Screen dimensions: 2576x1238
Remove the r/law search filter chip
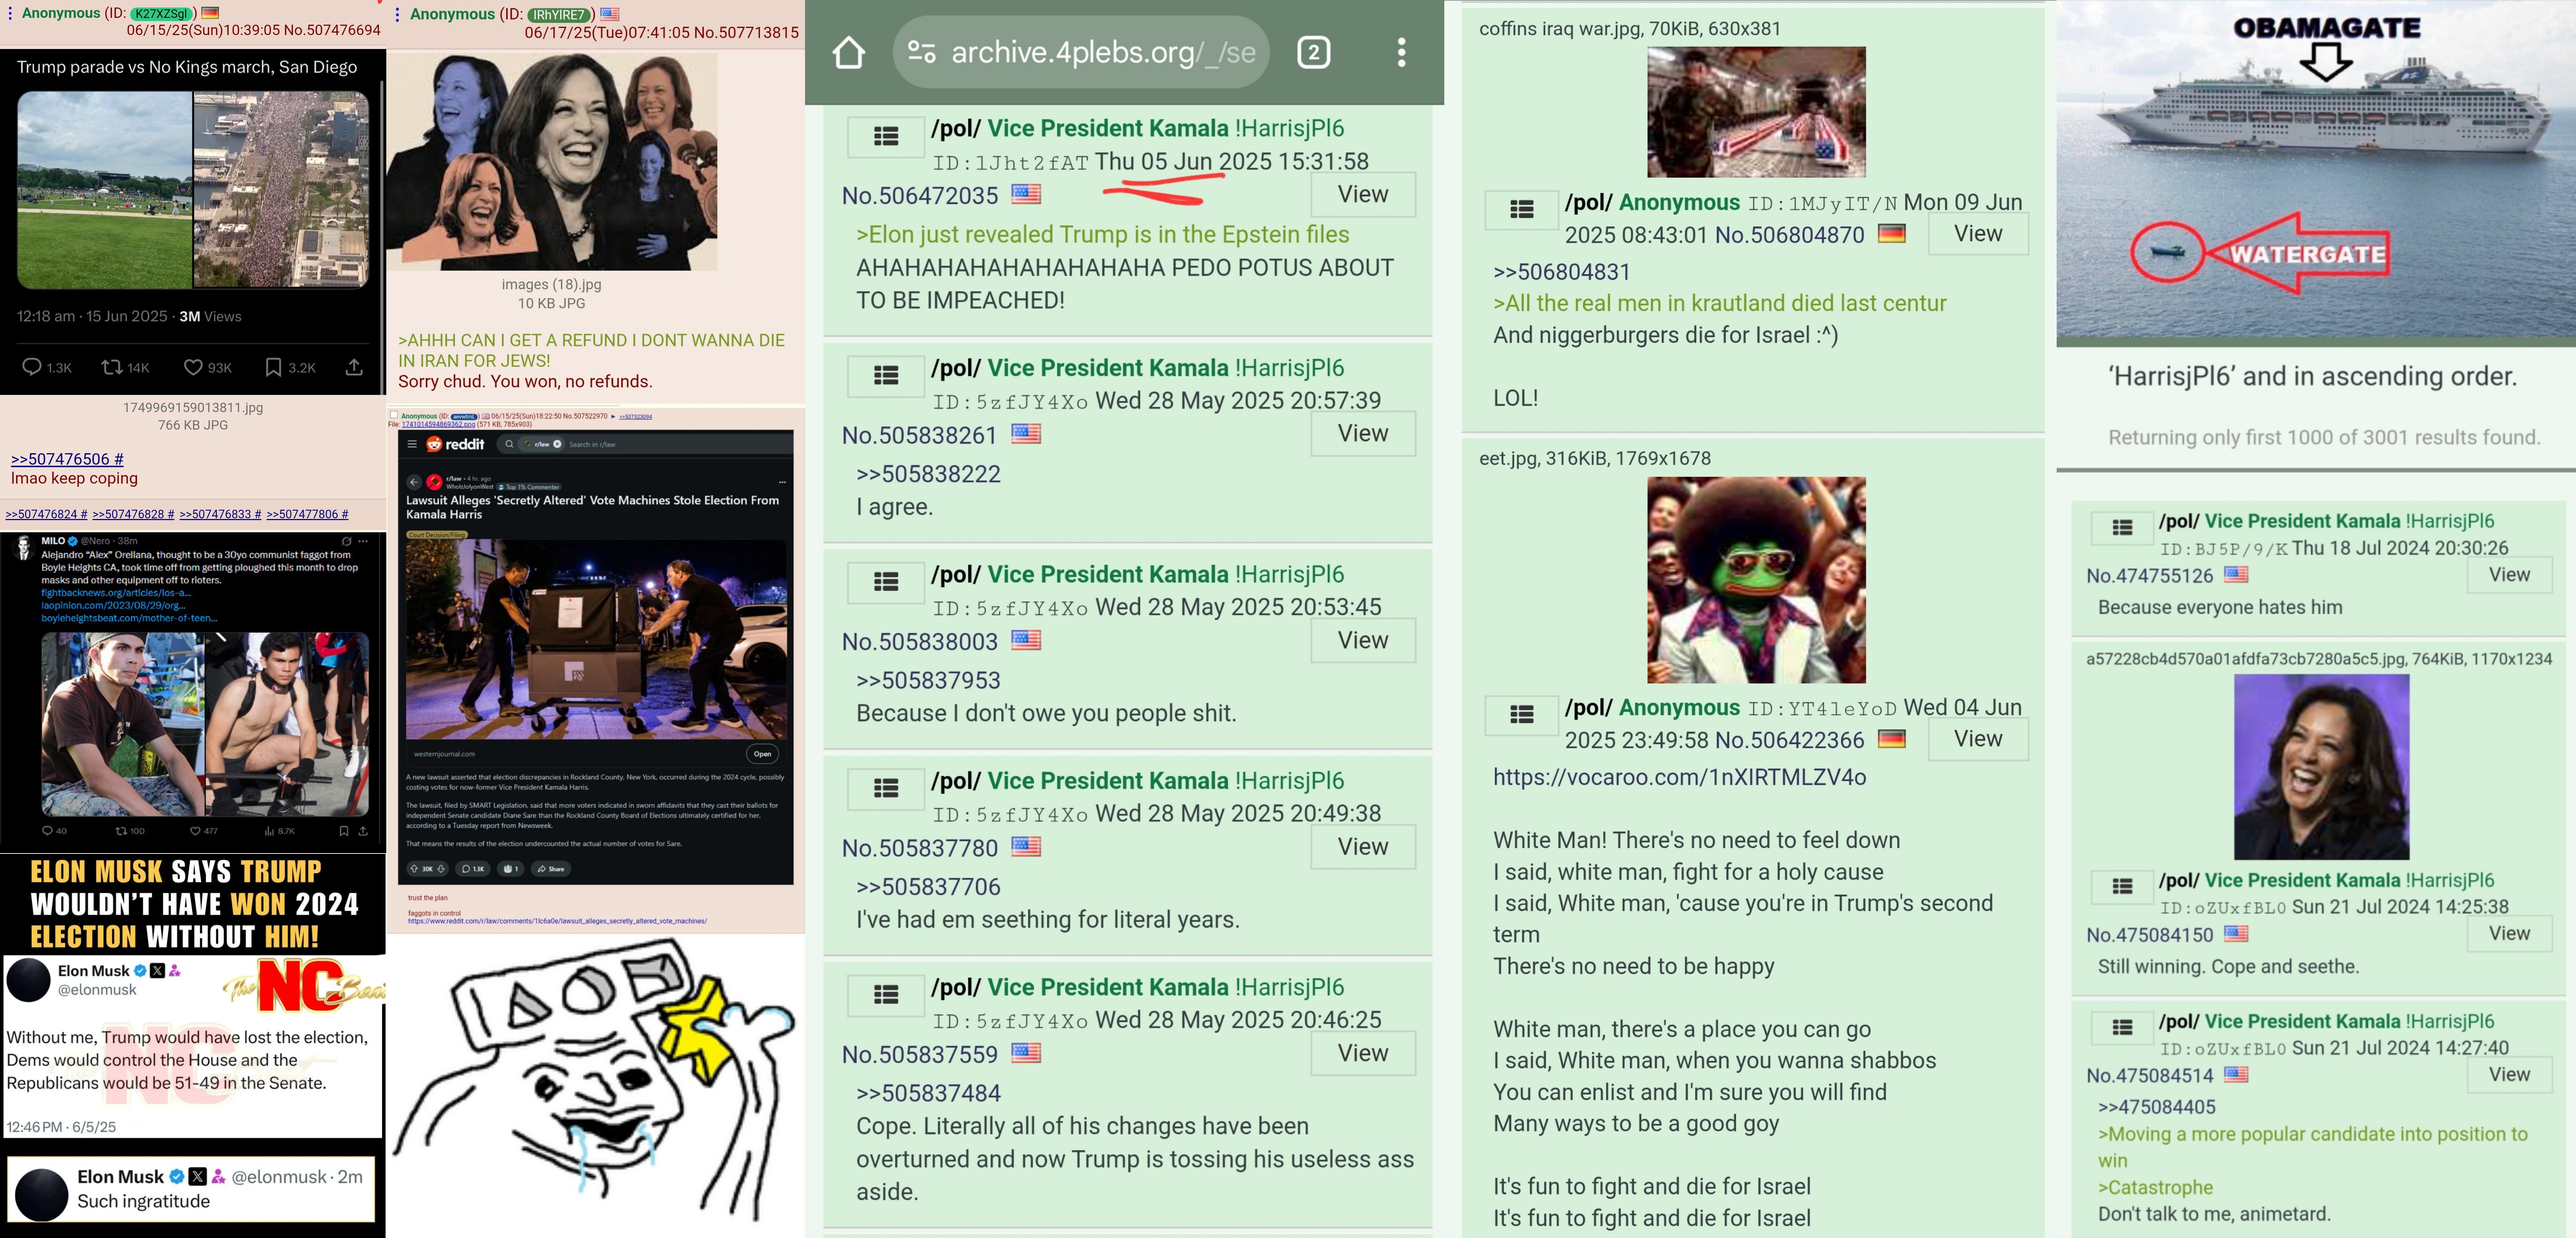[557, 444]
